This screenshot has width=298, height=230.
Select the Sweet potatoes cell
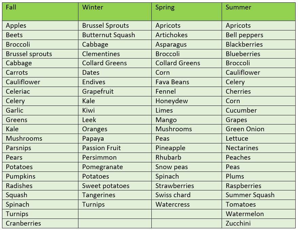pos(115,186)
